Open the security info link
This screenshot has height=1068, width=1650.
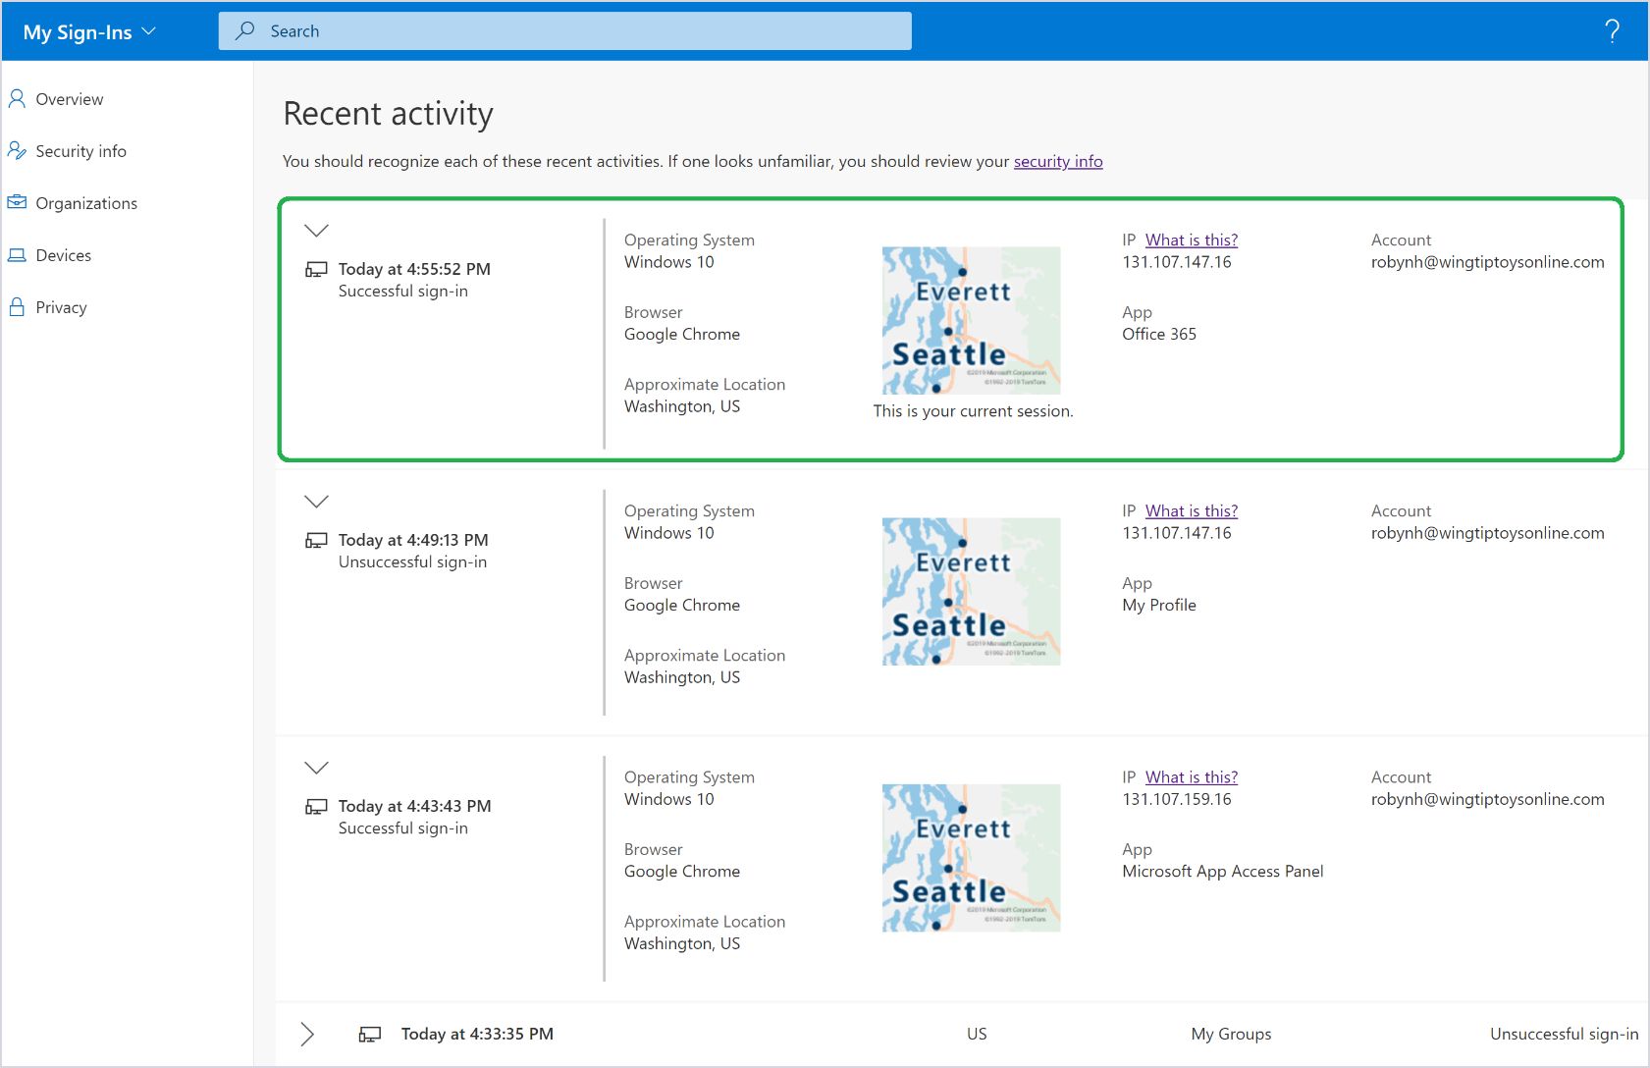(x=1057, y=161)
